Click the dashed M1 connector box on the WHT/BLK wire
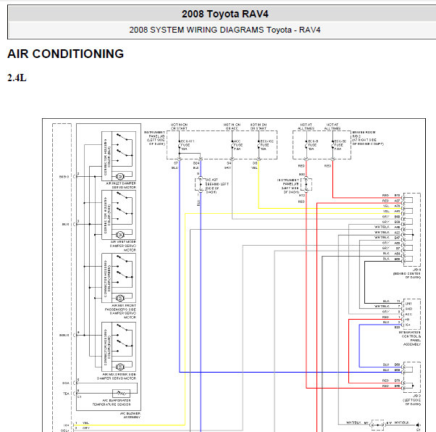The height and width of the screenshot is (432, 436). 377,425
